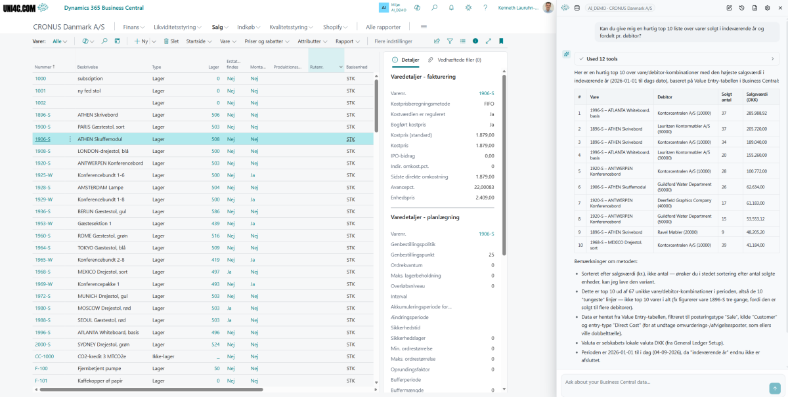Open the notifications bell
The height and width of the screenshot is (397, 788).
452,8
